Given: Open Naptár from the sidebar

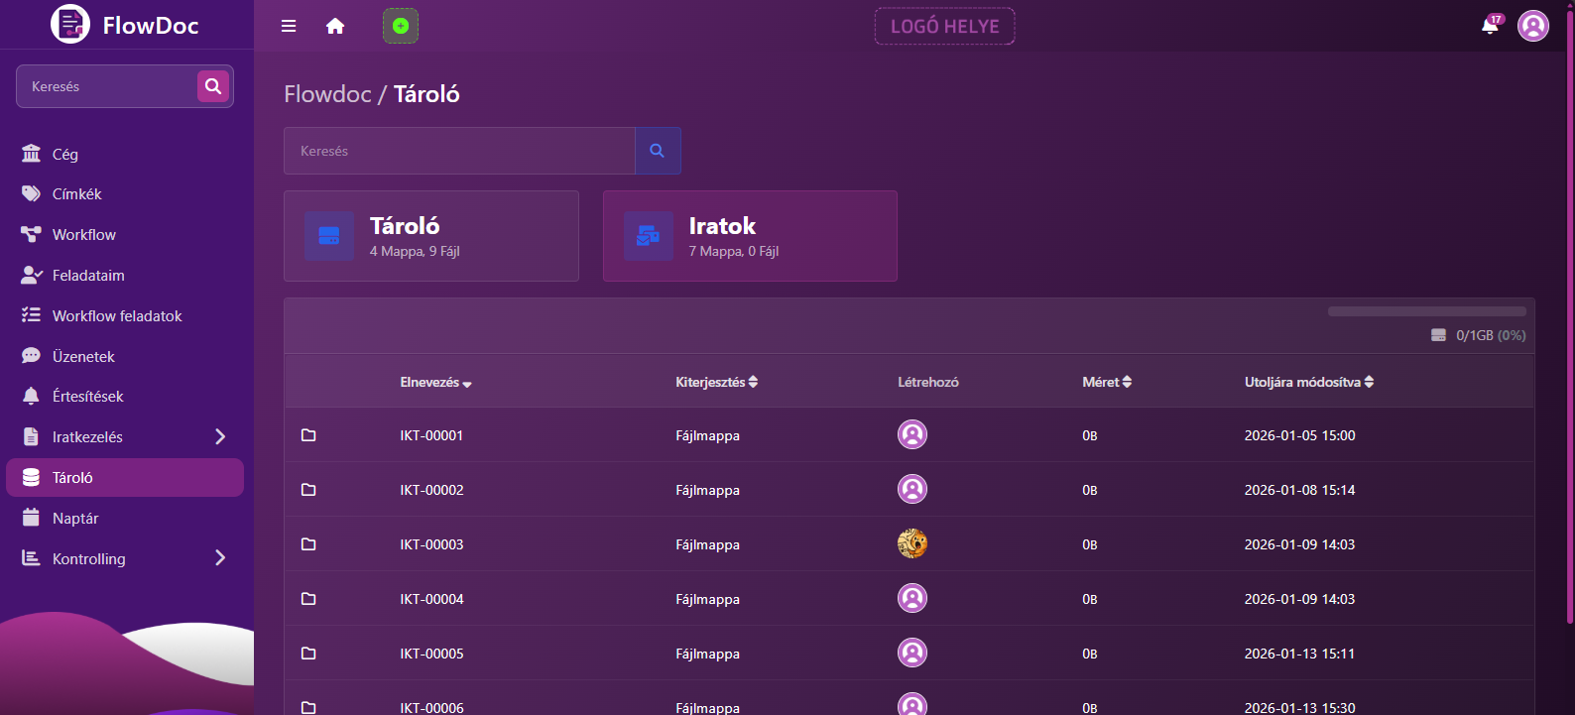Looking at the screenshot, I should 75,519.
